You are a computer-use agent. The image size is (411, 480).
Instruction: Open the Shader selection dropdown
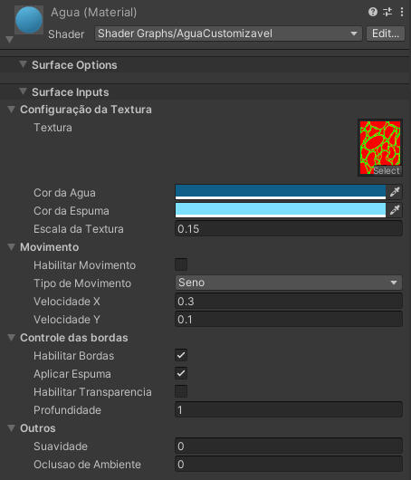tap(228, 34)
